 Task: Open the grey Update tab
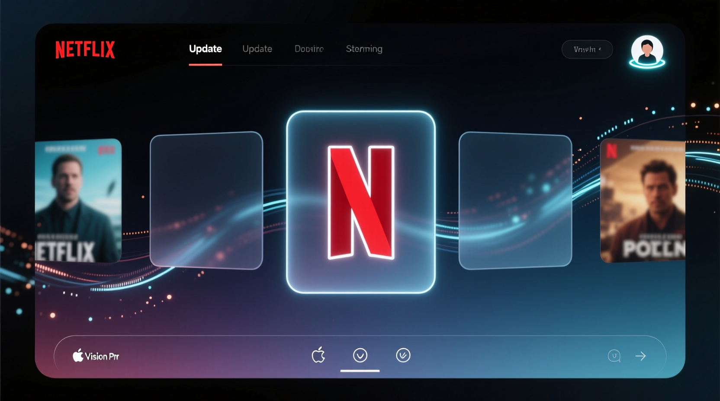257,49
